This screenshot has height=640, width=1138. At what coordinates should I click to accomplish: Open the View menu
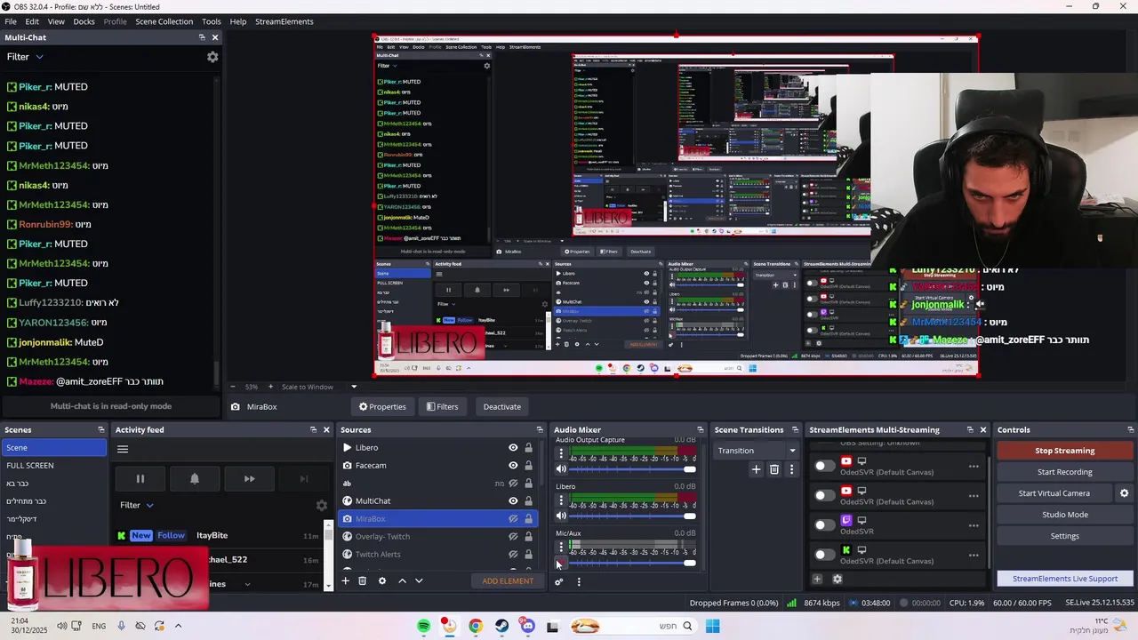click(x=56, y=21)
